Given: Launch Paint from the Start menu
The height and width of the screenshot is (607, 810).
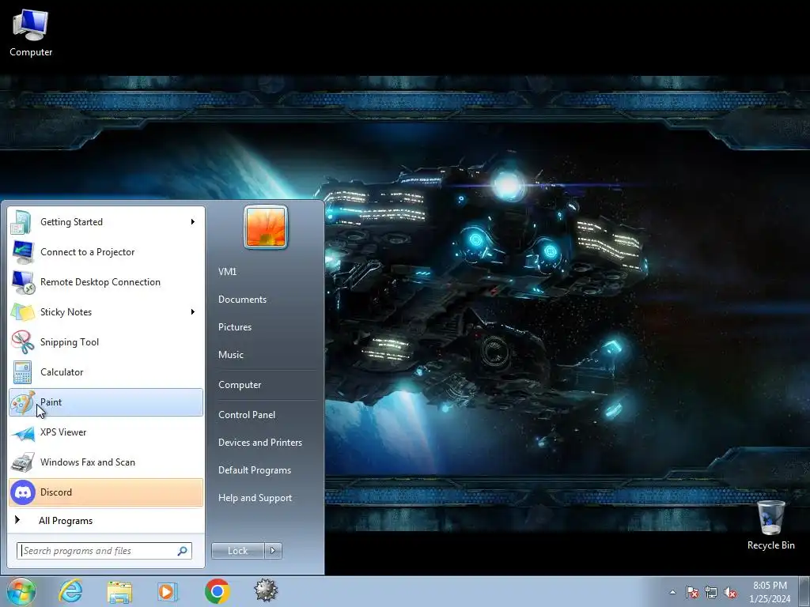Looking at the screenshot, I should pos(106,402).
